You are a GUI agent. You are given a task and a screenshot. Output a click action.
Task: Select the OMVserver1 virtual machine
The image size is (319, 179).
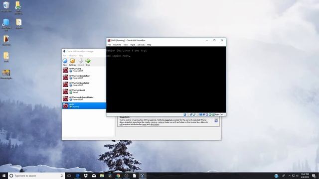(x=84, y=70)
